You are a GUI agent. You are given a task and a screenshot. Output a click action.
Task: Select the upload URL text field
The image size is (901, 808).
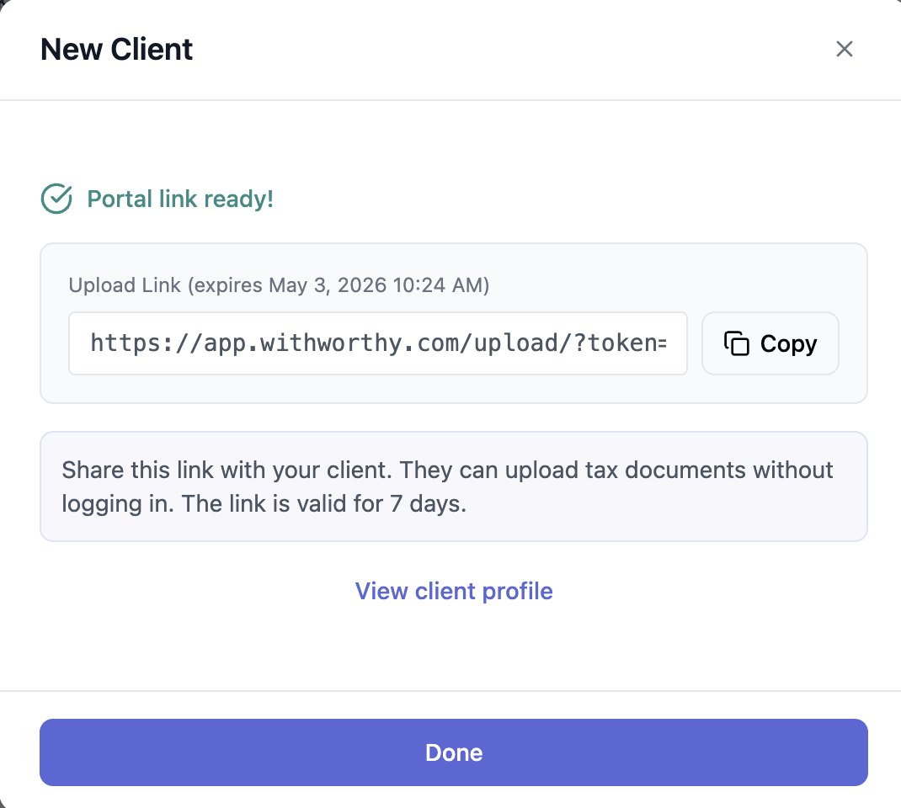click(x=378, y=343)
